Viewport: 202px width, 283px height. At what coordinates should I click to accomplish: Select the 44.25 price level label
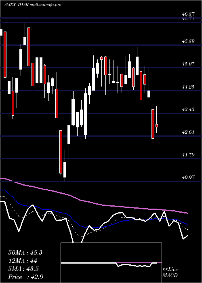point(188,87)
